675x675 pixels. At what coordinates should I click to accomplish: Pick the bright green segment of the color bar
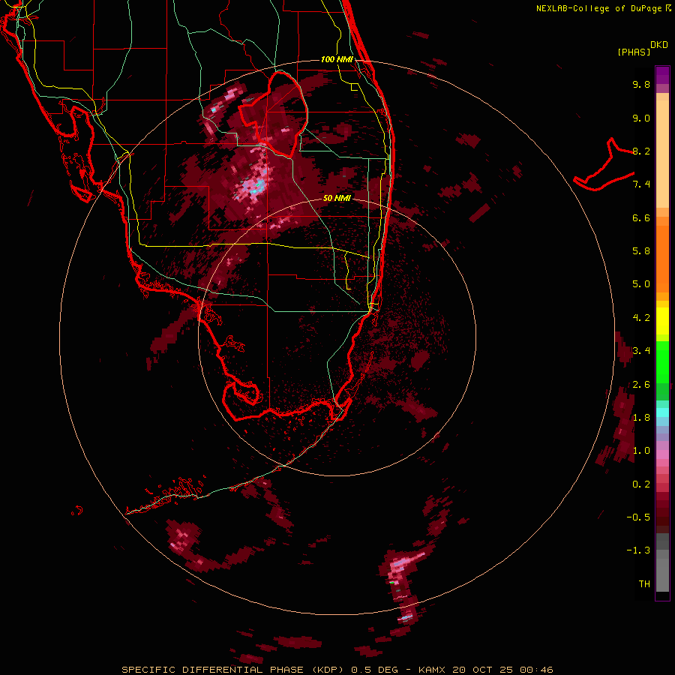(662, 361)
